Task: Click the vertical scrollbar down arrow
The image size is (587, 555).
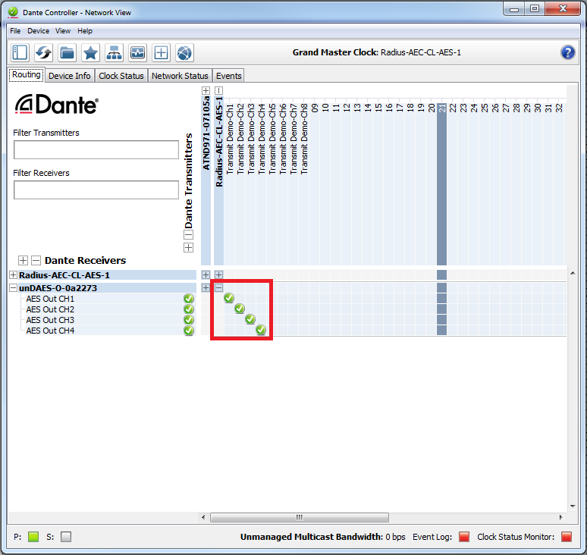Action: pyautogui.click(x=573, y=506)
